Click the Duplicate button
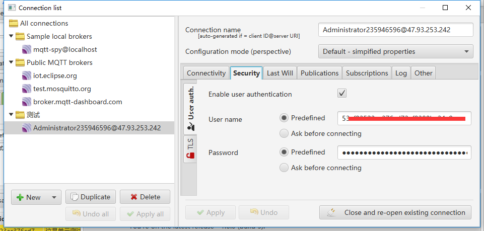The width and height of the screenshot is (484, 231). (91, 197)
